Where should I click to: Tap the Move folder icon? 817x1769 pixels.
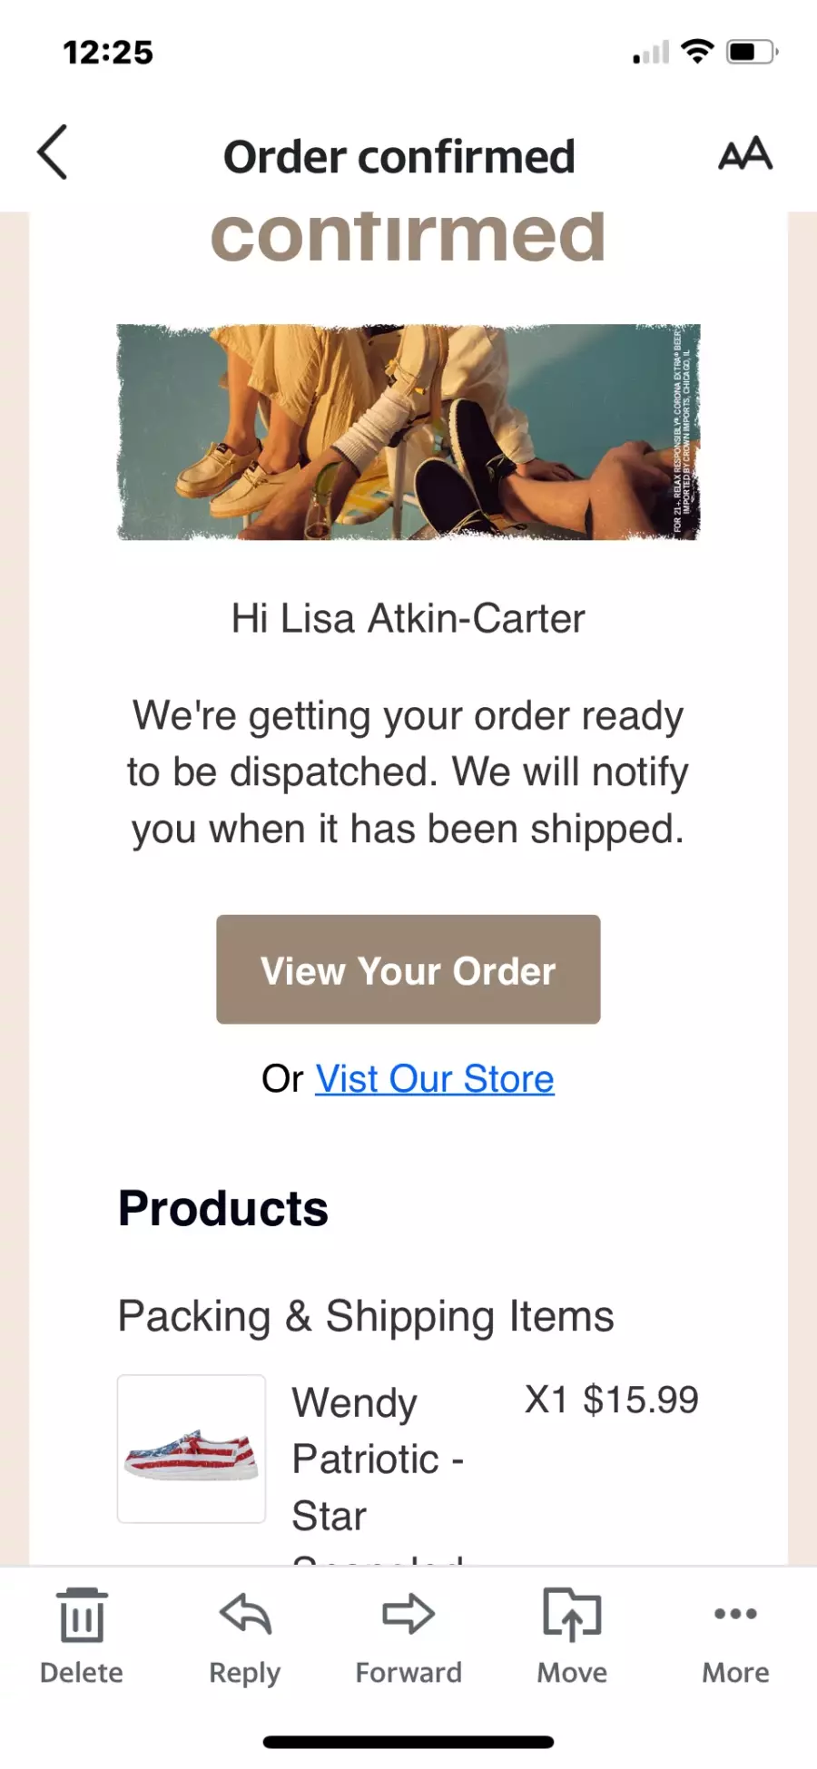tap(572, 1616)
